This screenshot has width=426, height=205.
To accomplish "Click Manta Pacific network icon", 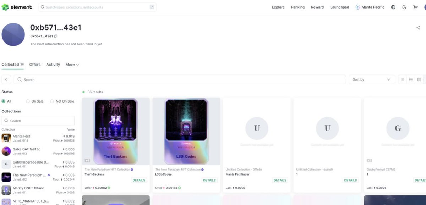I will point(358,7).
